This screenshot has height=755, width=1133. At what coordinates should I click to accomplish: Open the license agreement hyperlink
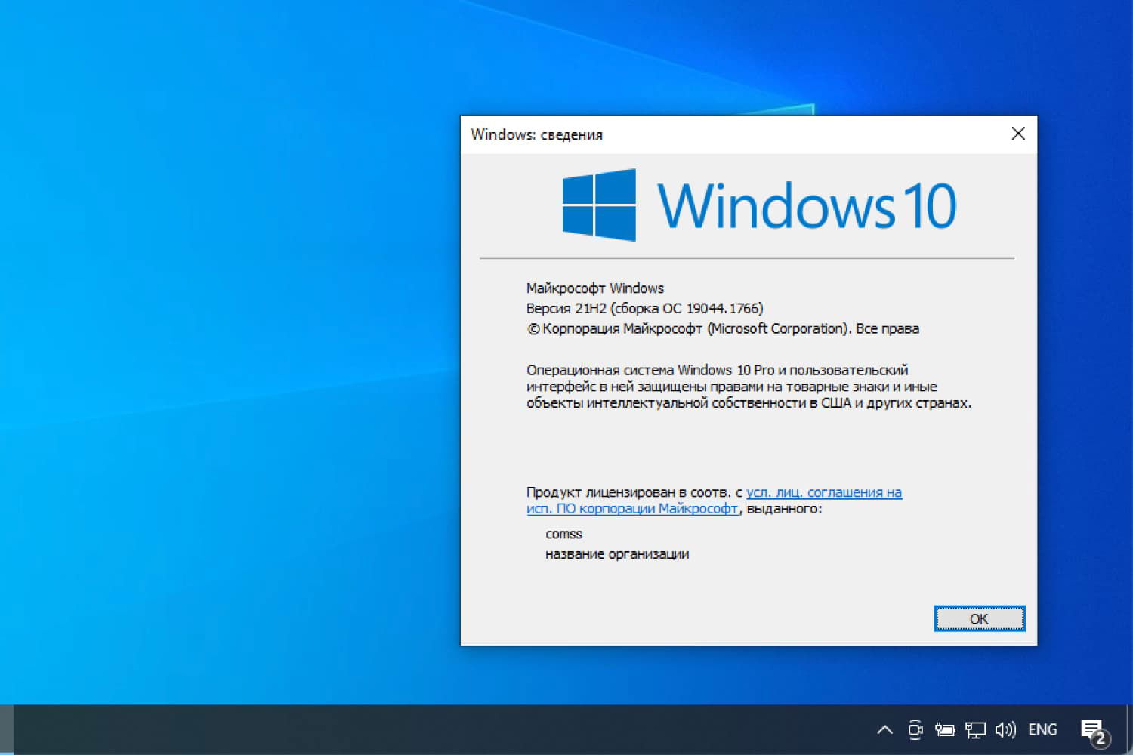click(x=823, y=492)
